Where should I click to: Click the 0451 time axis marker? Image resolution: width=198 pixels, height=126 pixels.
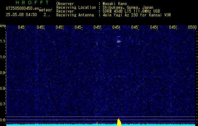coord(22,27)
